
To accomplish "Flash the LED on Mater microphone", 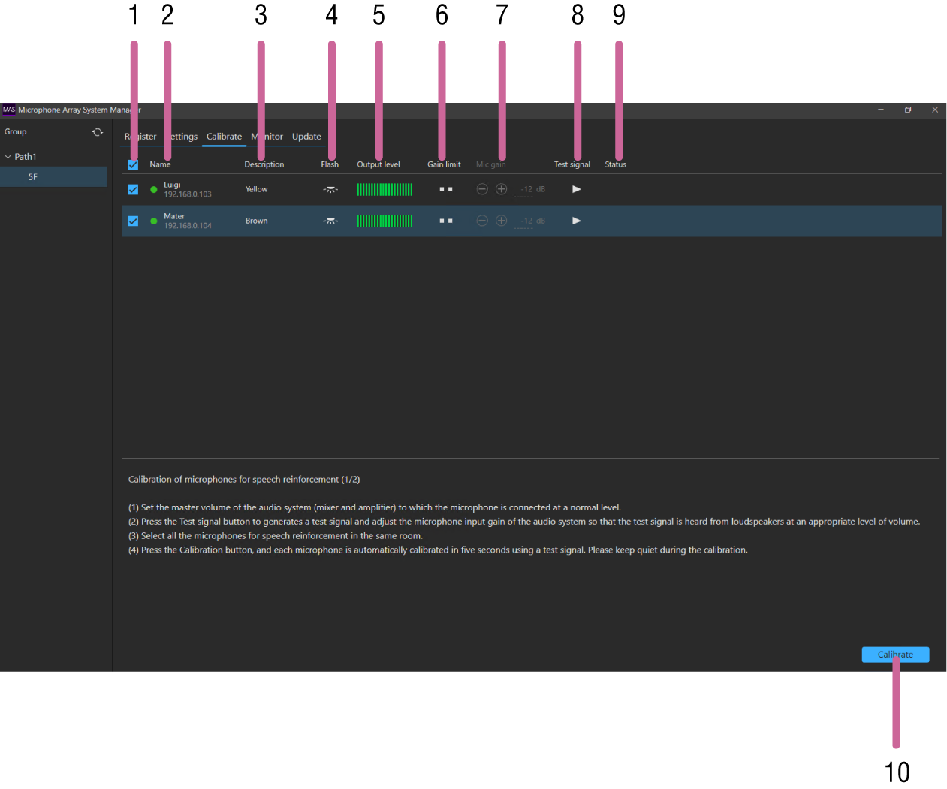I will 330,221.
